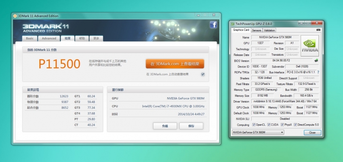This screenshot has width=343, height=162.
Task: Click the BIOS save chip icon
Action: (316, 60)
